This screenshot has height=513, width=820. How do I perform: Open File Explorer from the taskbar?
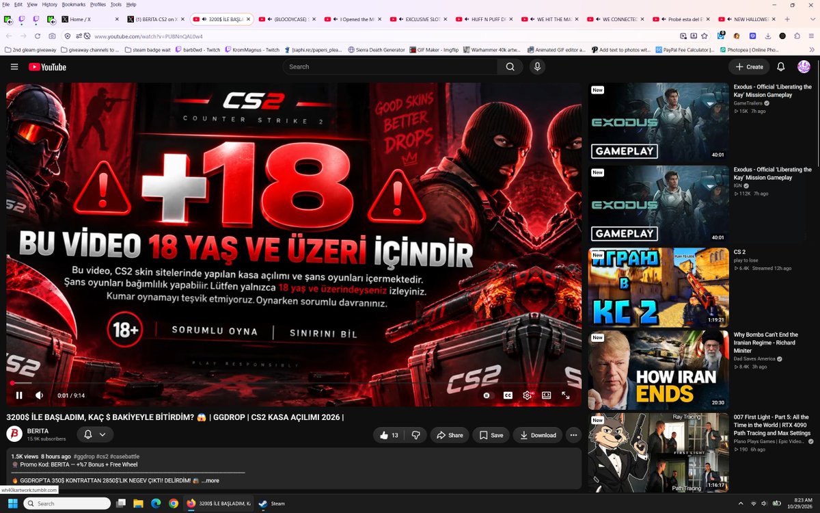click(x=138, y=503)
